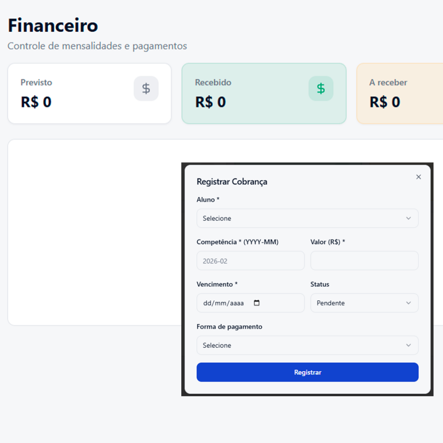Click the chevron in Forma de pagamento field
The image size is (443, 443).
(x=408, y=345)
